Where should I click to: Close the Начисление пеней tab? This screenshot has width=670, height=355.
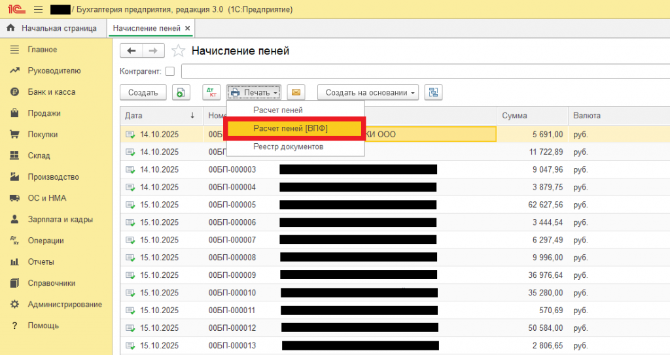click(x=188, y=28)
